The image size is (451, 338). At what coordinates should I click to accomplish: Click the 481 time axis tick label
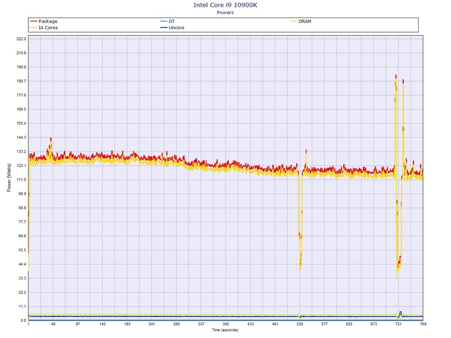275,324
